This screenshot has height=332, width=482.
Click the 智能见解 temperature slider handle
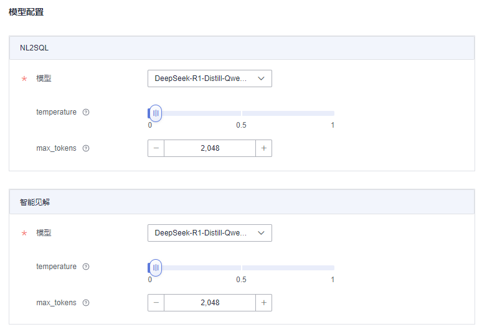156,268
